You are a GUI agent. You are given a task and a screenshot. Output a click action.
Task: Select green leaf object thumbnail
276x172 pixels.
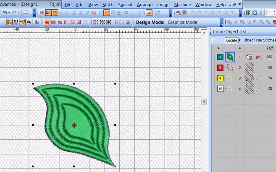pyautogui.click(x=229, y=57)
